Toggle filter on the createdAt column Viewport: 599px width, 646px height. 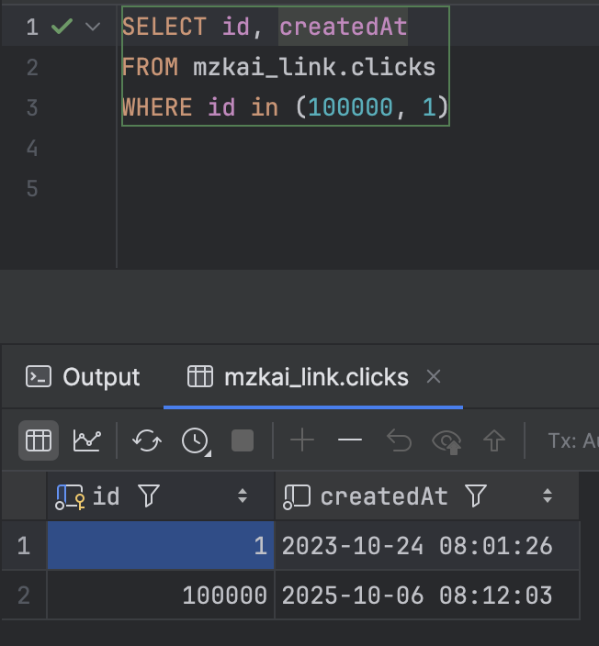pyautogui.click(x=475, y=496)
